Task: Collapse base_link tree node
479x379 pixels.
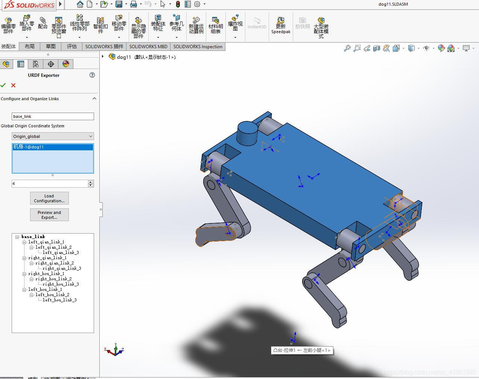Action: coord(17,237)
